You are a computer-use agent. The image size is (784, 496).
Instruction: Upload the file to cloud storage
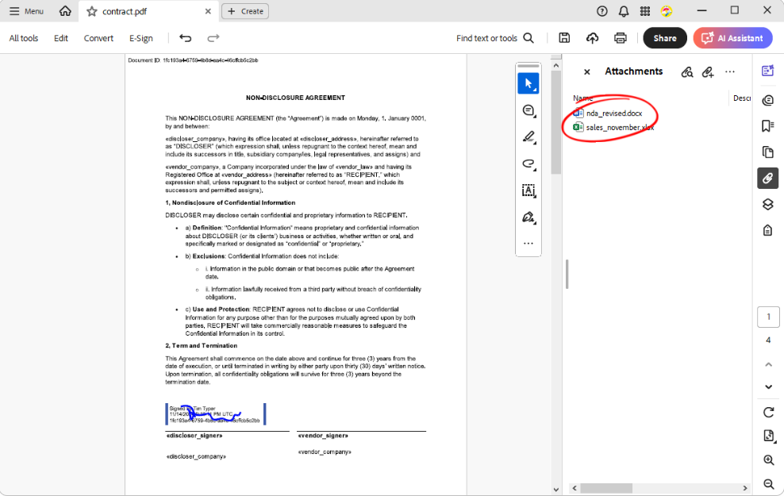(x=593, y=38)
